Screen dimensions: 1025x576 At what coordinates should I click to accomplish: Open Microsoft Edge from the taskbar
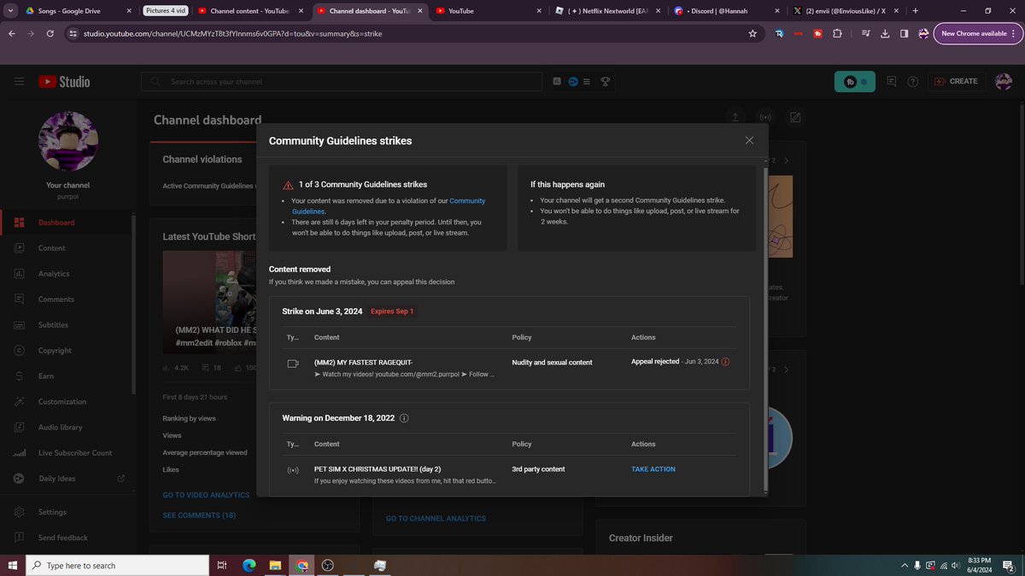pos(249,565)
